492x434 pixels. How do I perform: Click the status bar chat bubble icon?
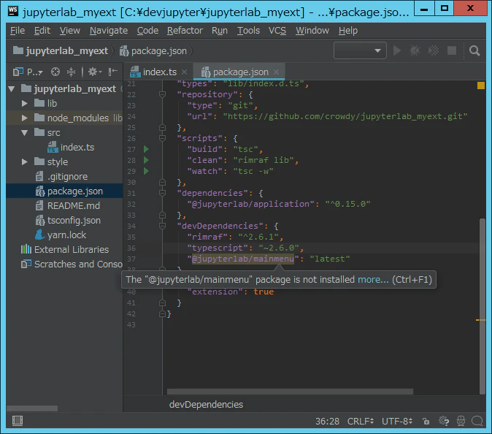click(x=477, y=421)
